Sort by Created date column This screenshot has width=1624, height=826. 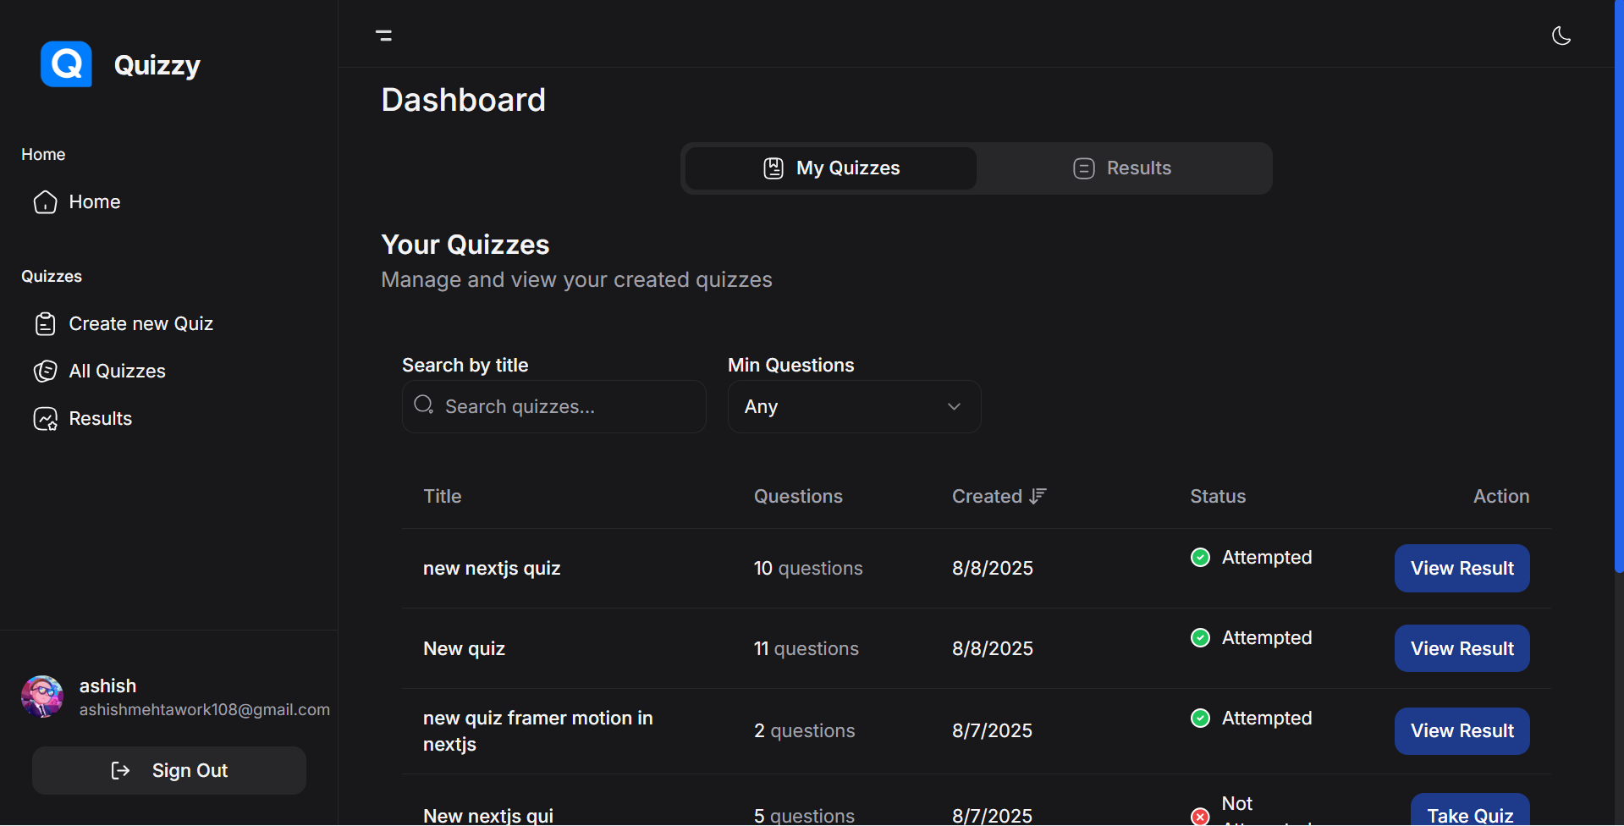pos(999,497)
